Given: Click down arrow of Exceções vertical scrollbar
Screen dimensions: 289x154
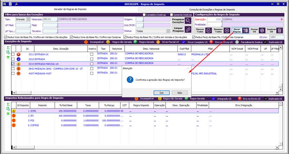Looking at the screenshot, I should 280,89.
